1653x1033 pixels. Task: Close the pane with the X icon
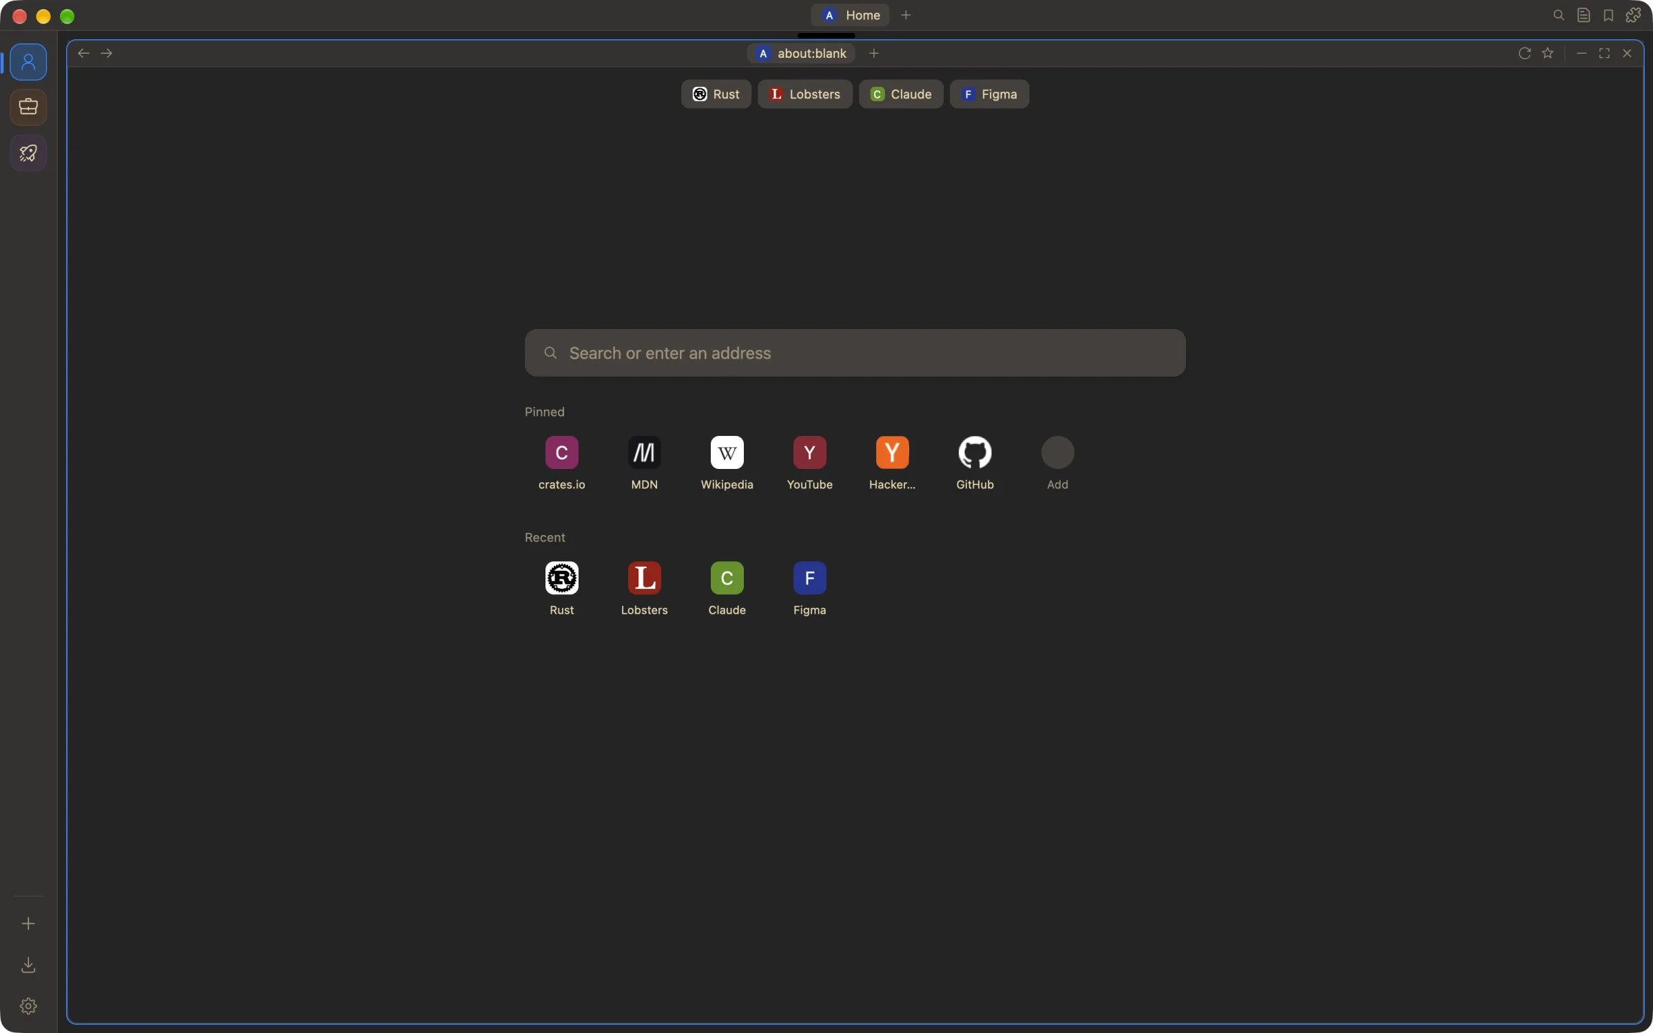click(1627, 53)
